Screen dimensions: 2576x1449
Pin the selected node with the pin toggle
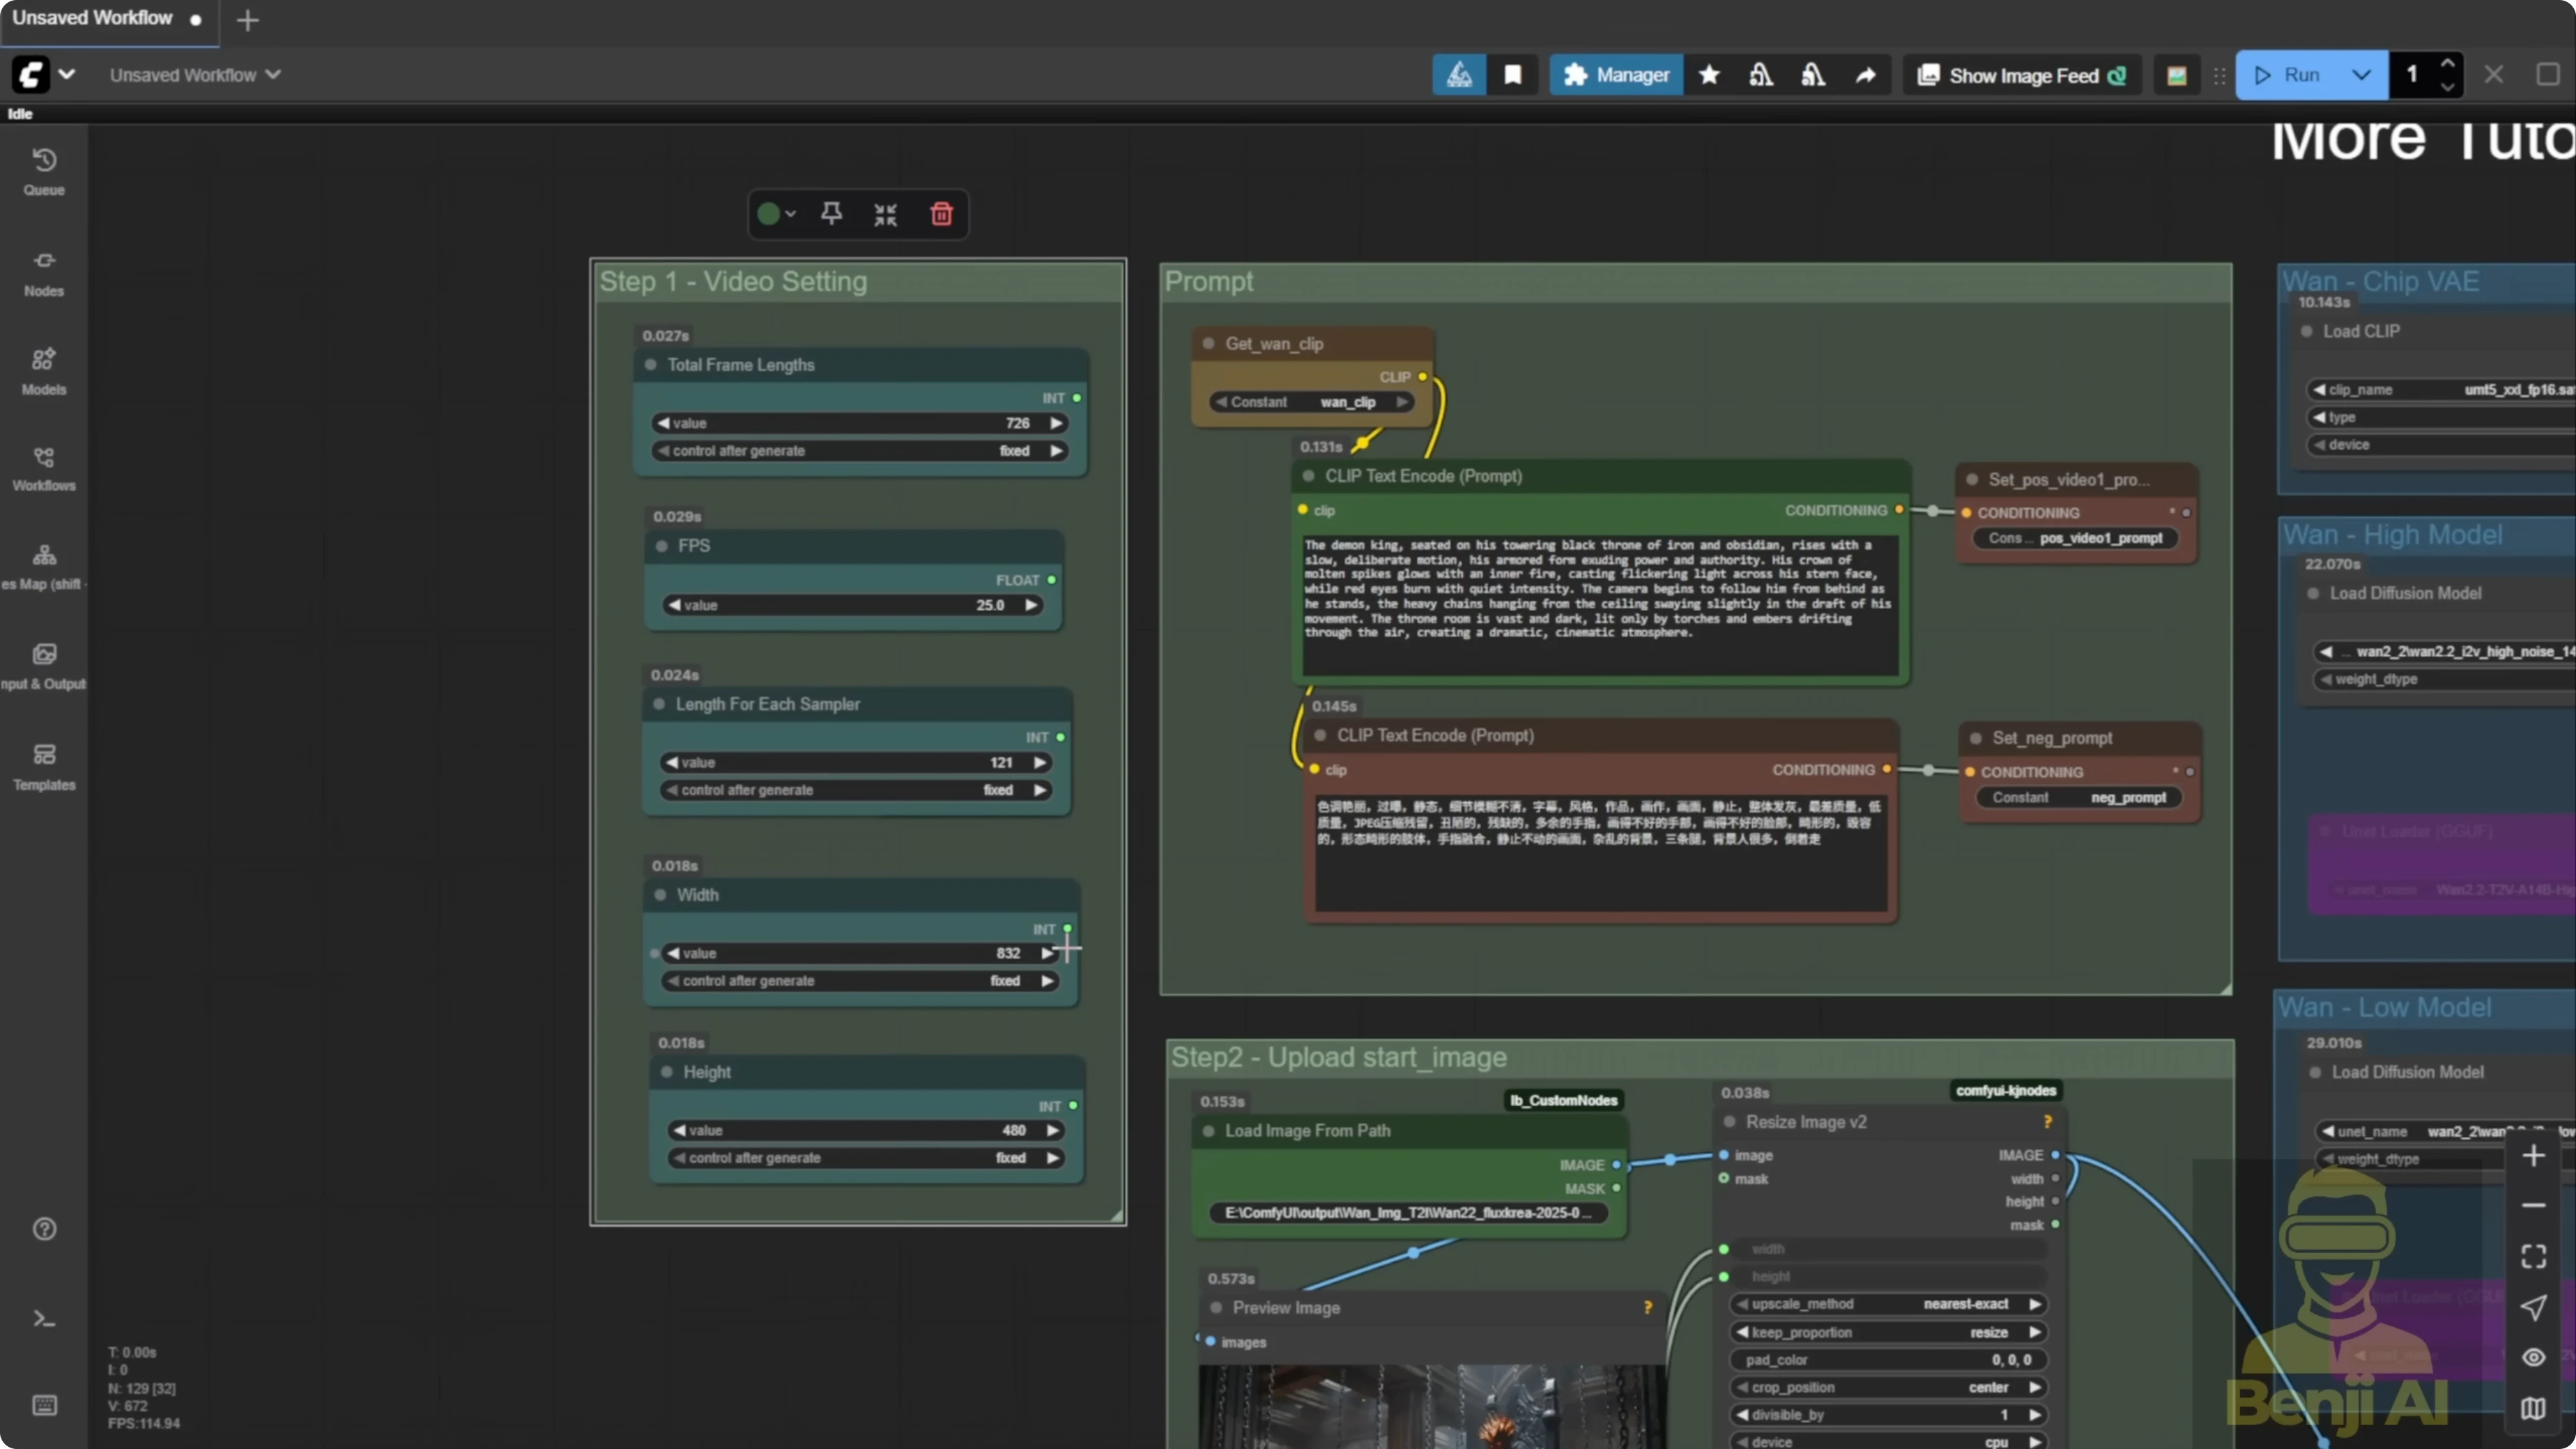coord(831,213)
